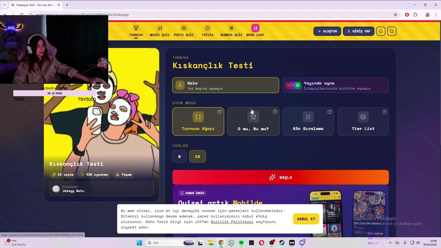This screenshot has height=248, width=441.
Task: Open the Number Quiz section
Action: (x=231, y=31)
